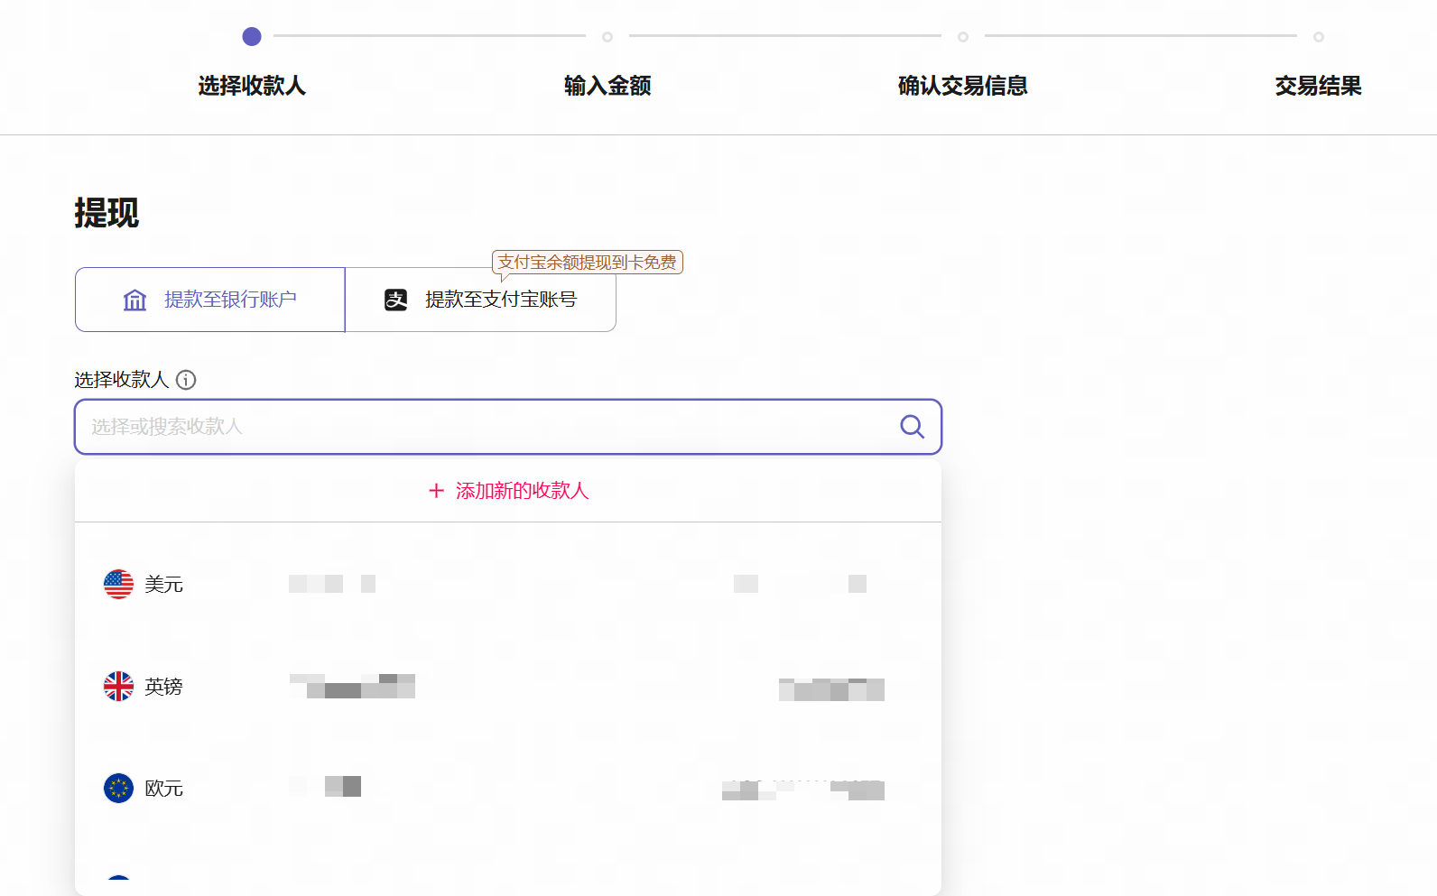Click the plus icon for adding payee
The width and height of the screenshot is (1437, 896).
pyautogui.click(x=437, y=491)
